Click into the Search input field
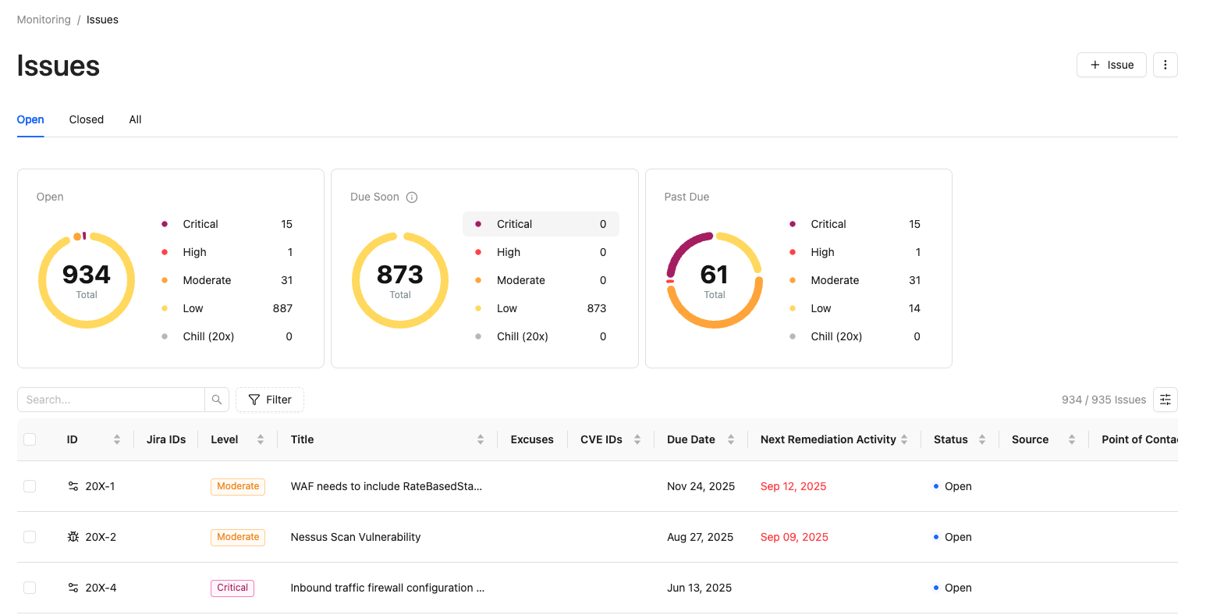This screenshot has height=615, width=1224. 111,400
